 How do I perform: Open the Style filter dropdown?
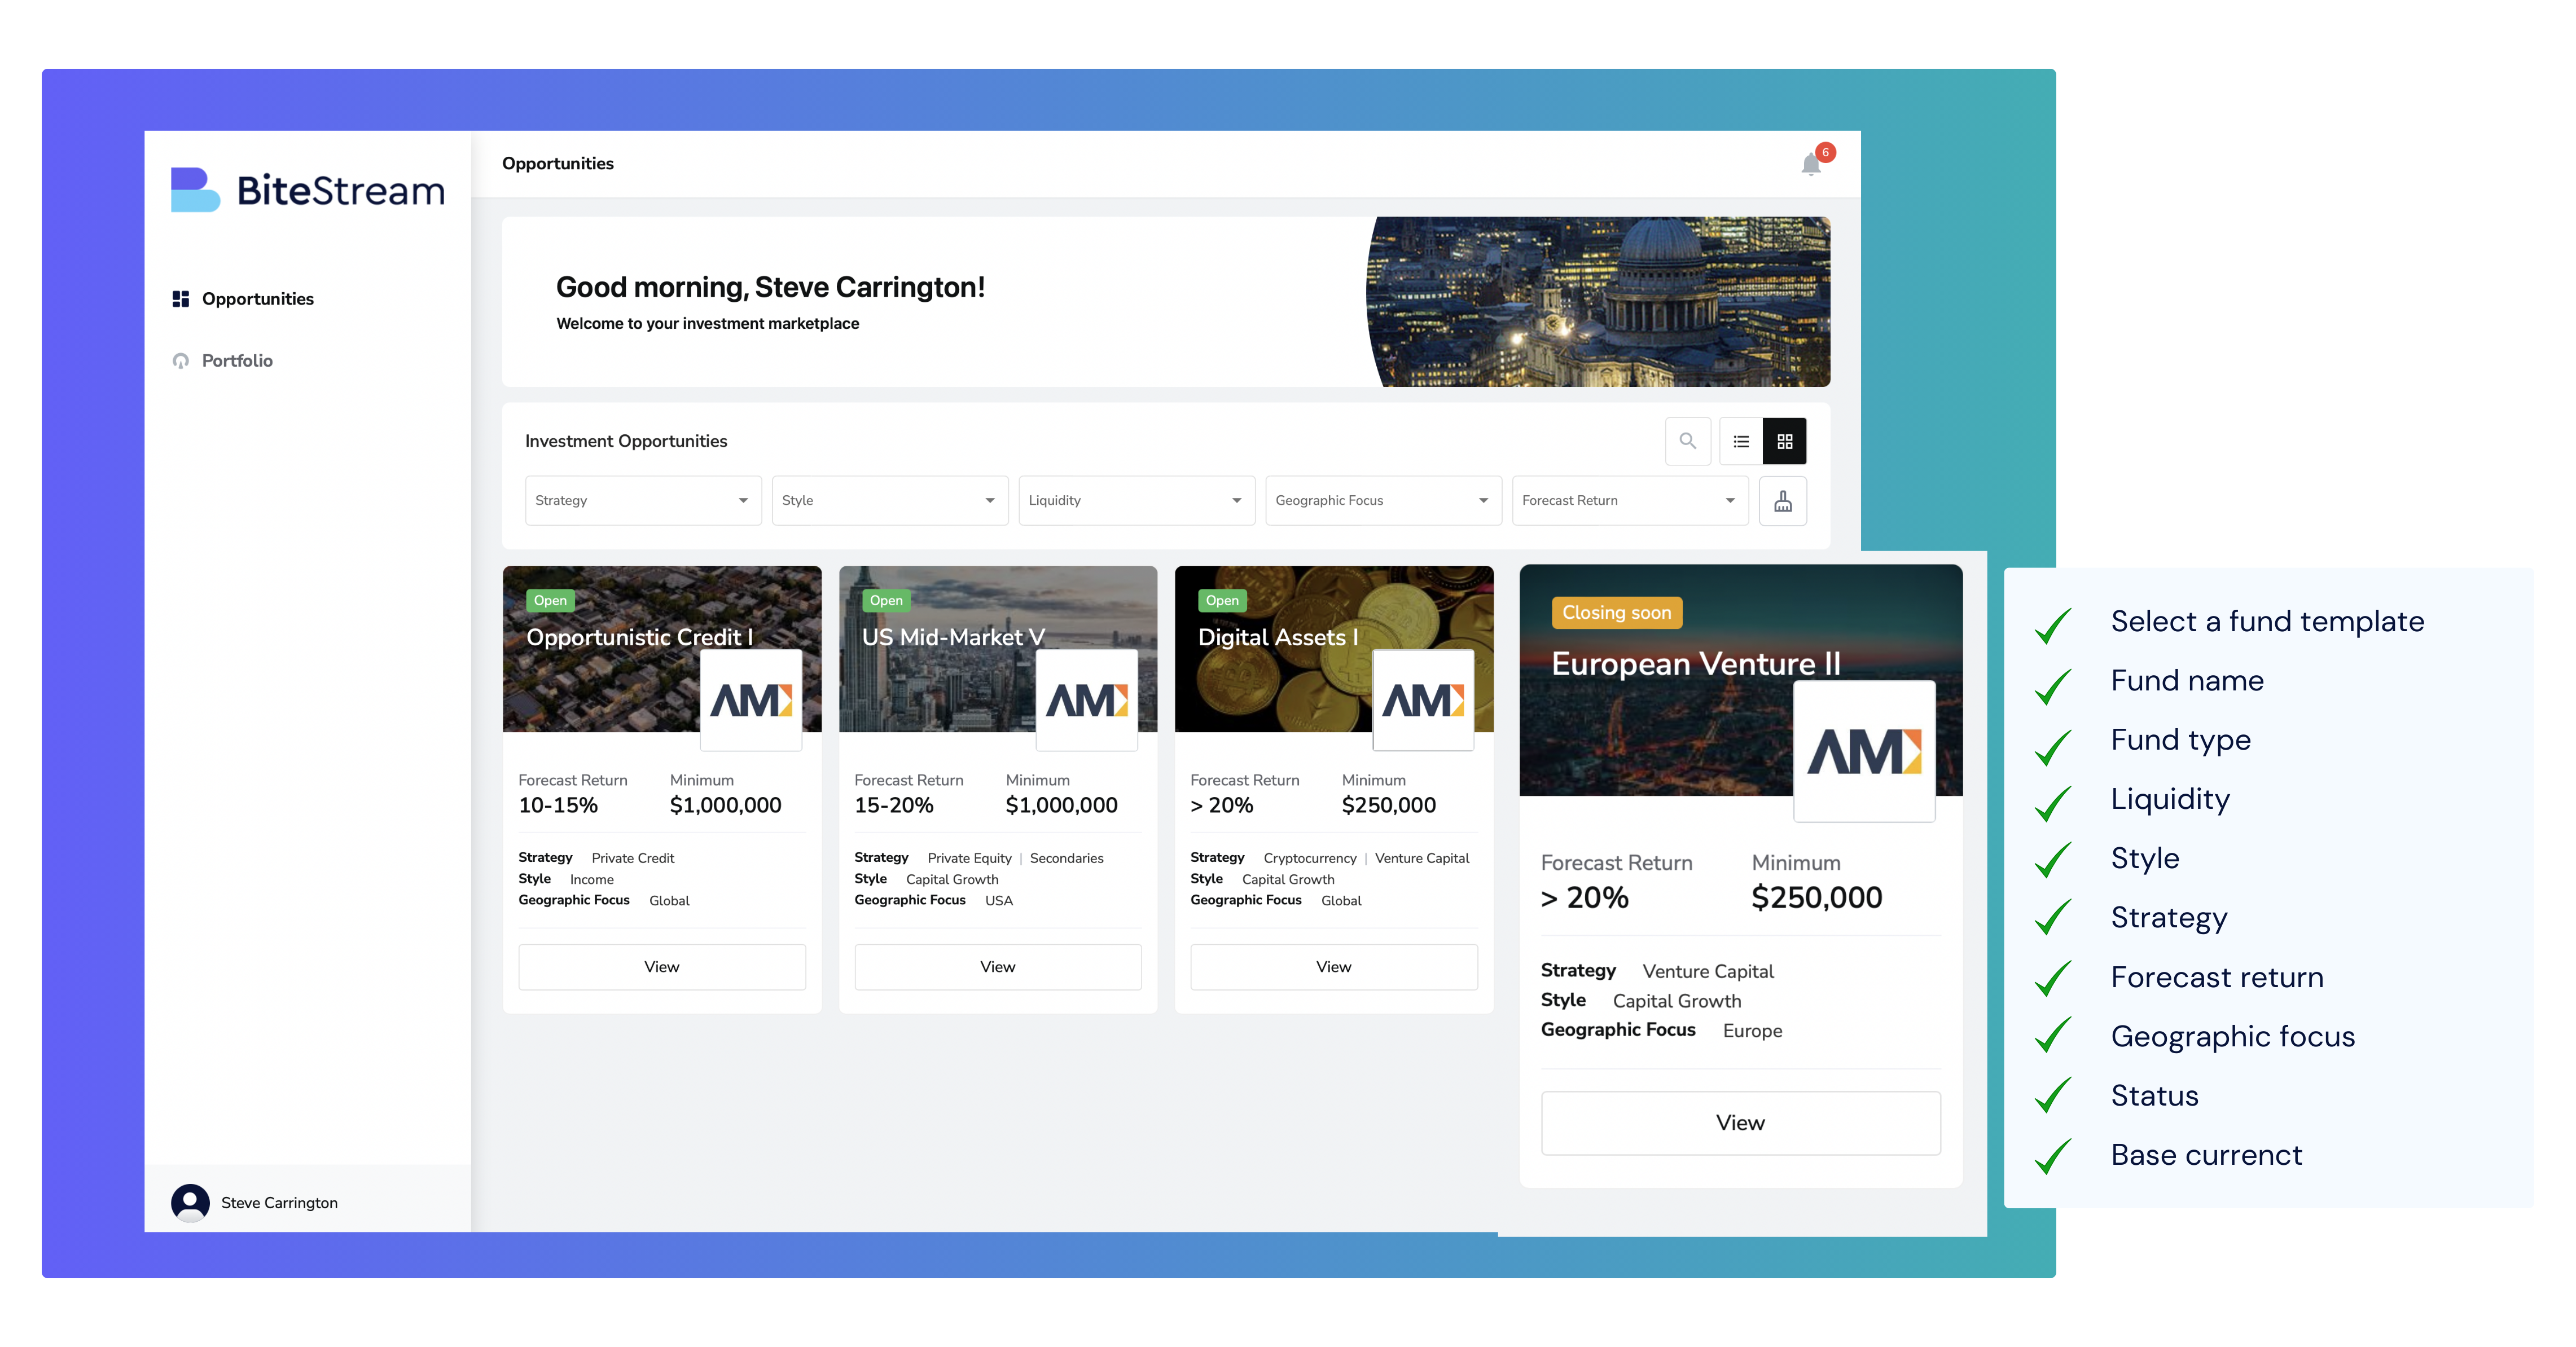(890, 501)
